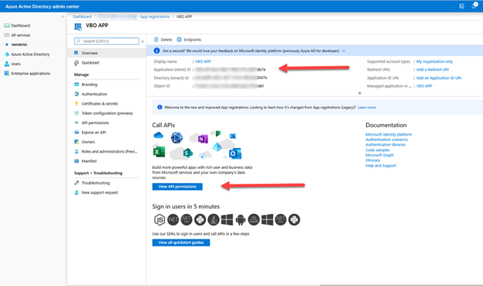Open All services in left navigation
This screenshot has height=286, width=483.
pos(21,35)
